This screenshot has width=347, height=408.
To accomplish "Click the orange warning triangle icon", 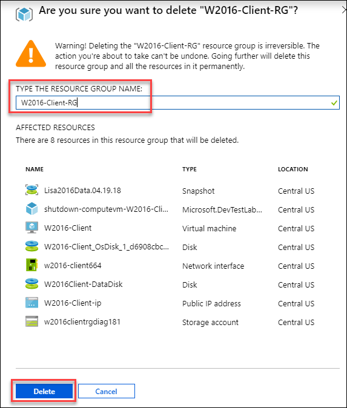I will click(31, 54).
